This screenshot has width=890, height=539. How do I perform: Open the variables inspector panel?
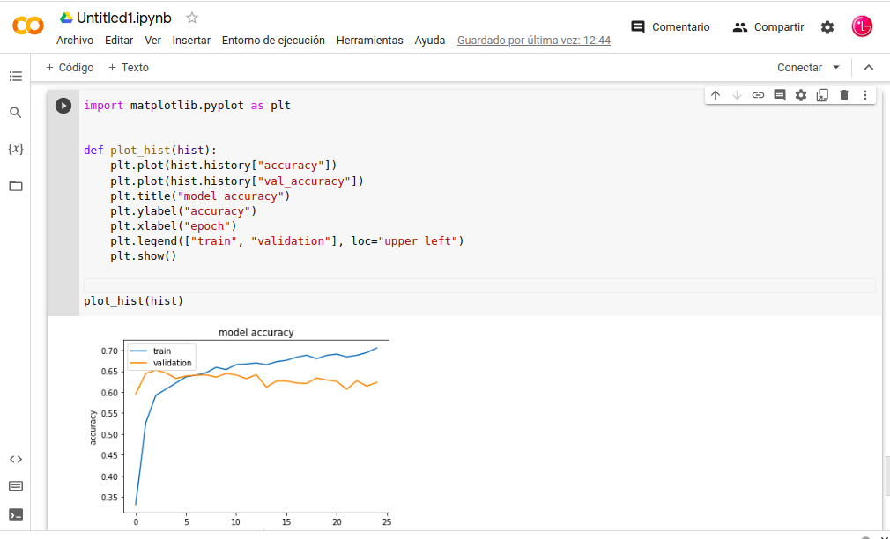15,149
